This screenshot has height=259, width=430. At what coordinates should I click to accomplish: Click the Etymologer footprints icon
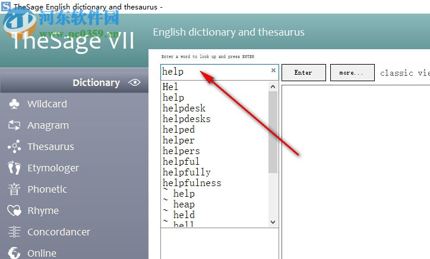pos(14,168)
